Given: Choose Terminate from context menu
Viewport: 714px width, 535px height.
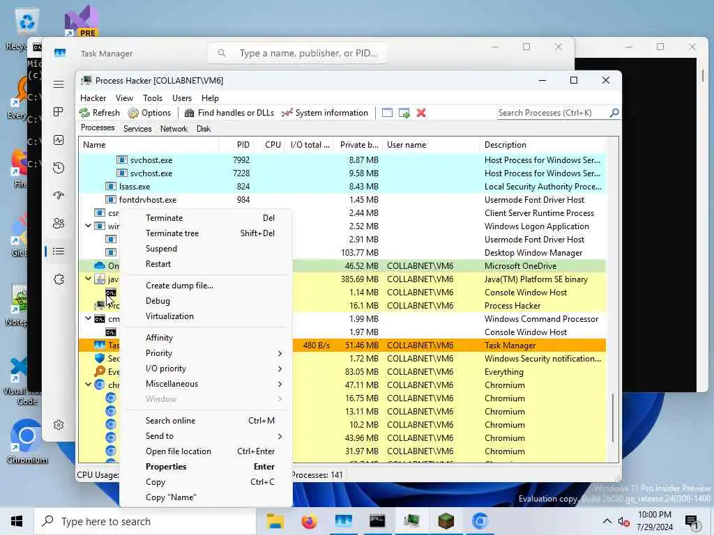Looking at the screenshot, I should pyautogui.click(x=206, y=218).
